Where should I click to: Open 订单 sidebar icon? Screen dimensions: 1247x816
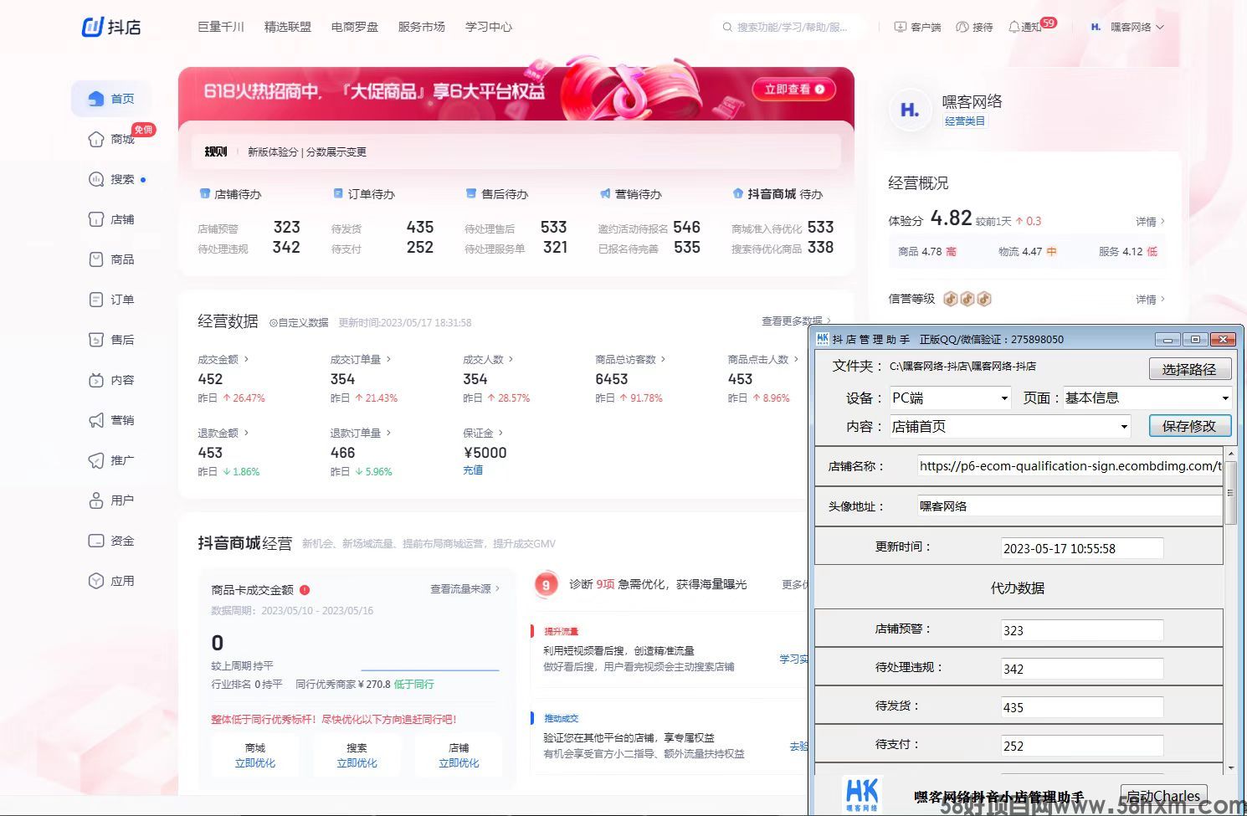[96, 300]
